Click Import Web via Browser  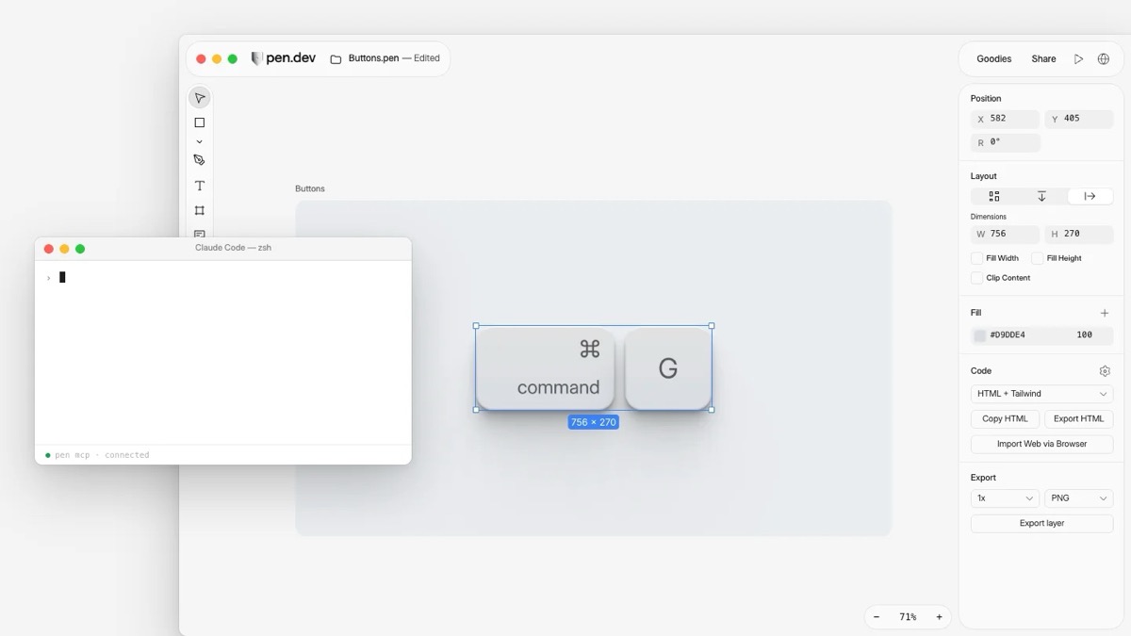[1041, 444]
